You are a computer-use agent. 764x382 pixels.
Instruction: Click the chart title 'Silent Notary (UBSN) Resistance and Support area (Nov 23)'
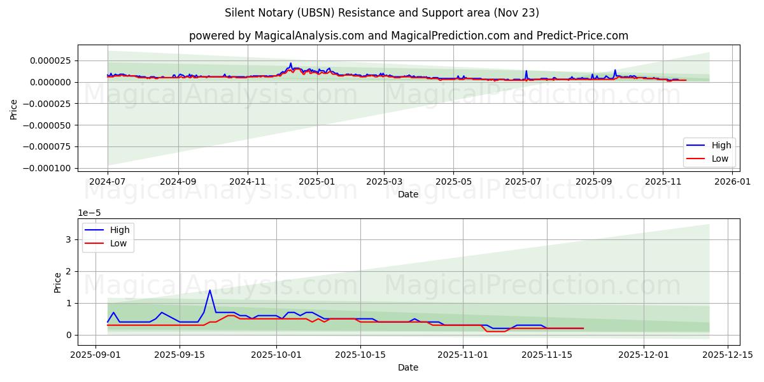pos(382,13)
